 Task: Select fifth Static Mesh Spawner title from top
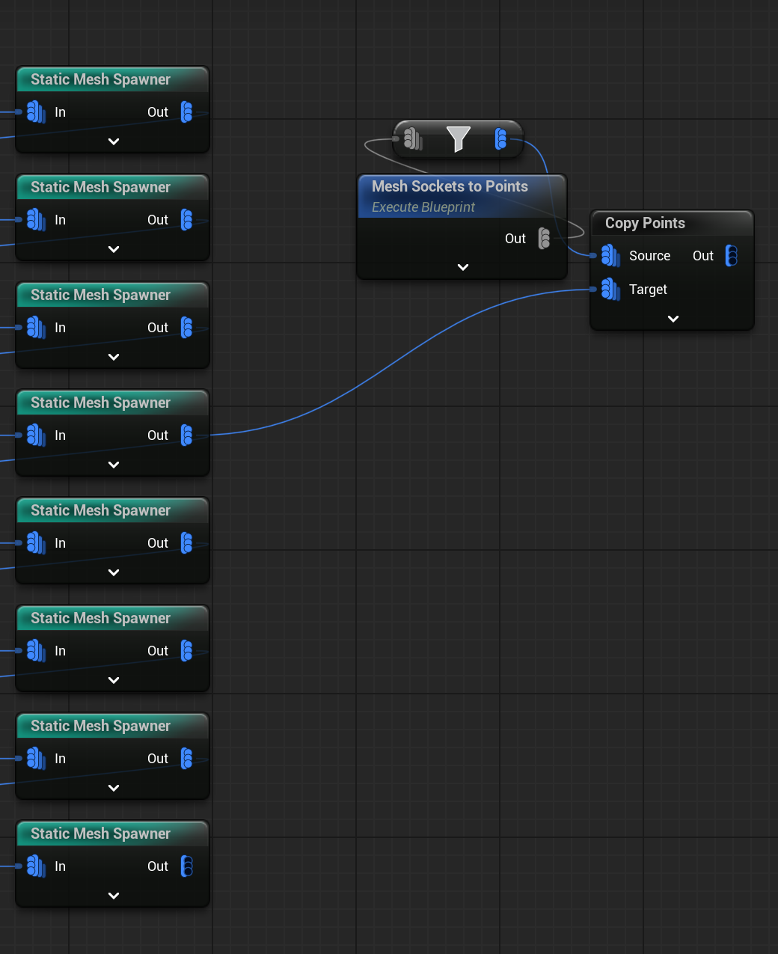coord(100,510)
